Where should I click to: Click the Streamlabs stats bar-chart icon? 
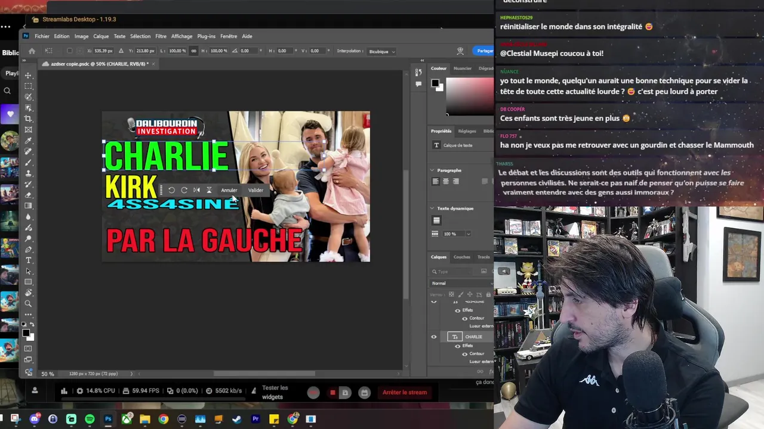(x=64, y=391)
